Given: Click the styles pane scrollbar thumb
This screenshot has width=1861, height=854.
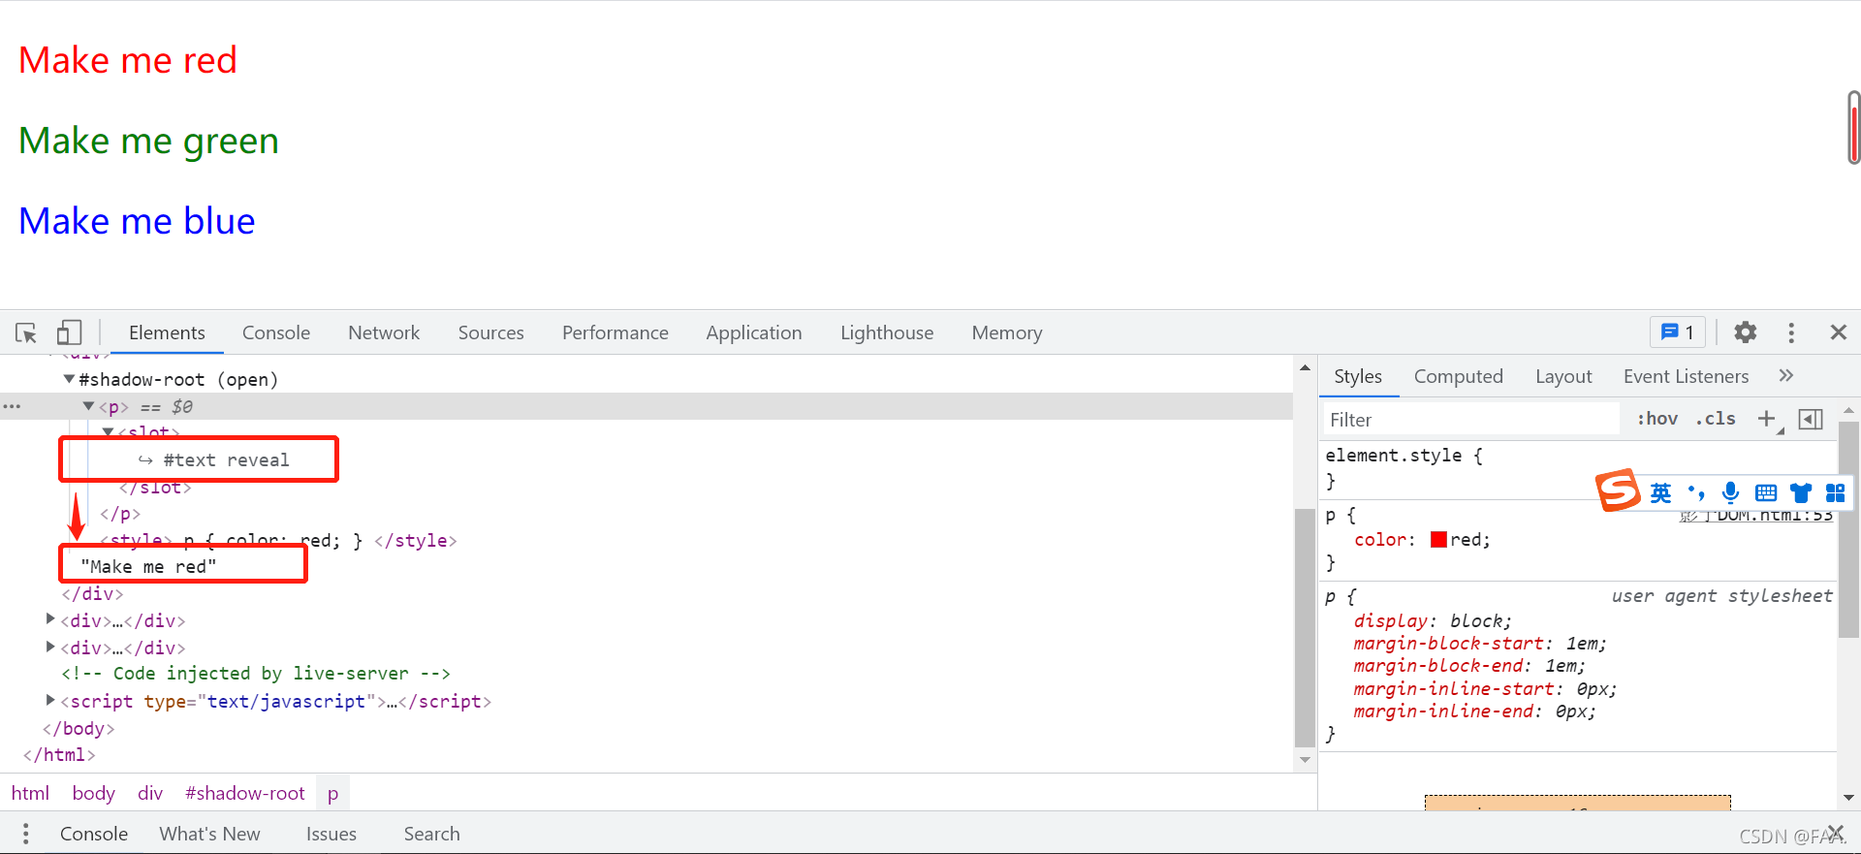Looking at the screenshot, I should [x=1848, y=529].
